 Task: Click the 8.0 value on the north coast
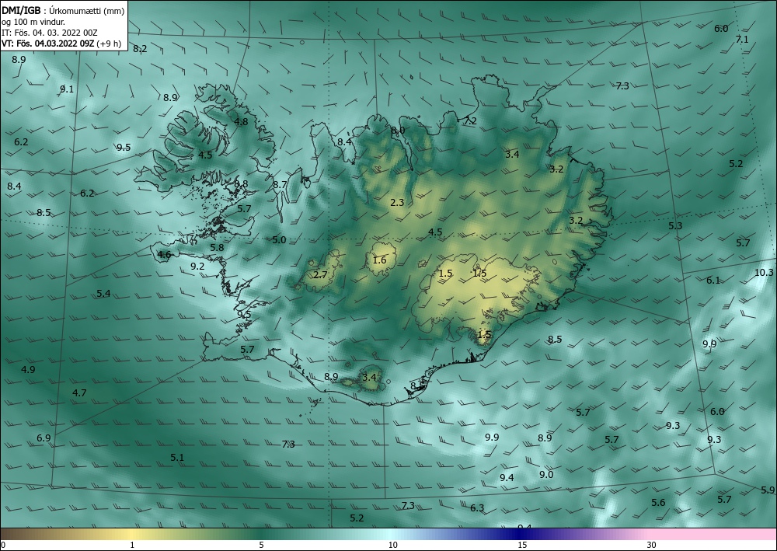(x=398, y=131)
